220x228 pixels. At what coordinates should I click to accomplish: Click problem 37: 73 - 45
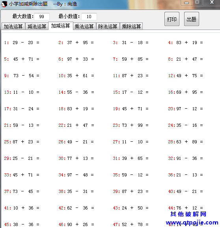click(22, 191)
